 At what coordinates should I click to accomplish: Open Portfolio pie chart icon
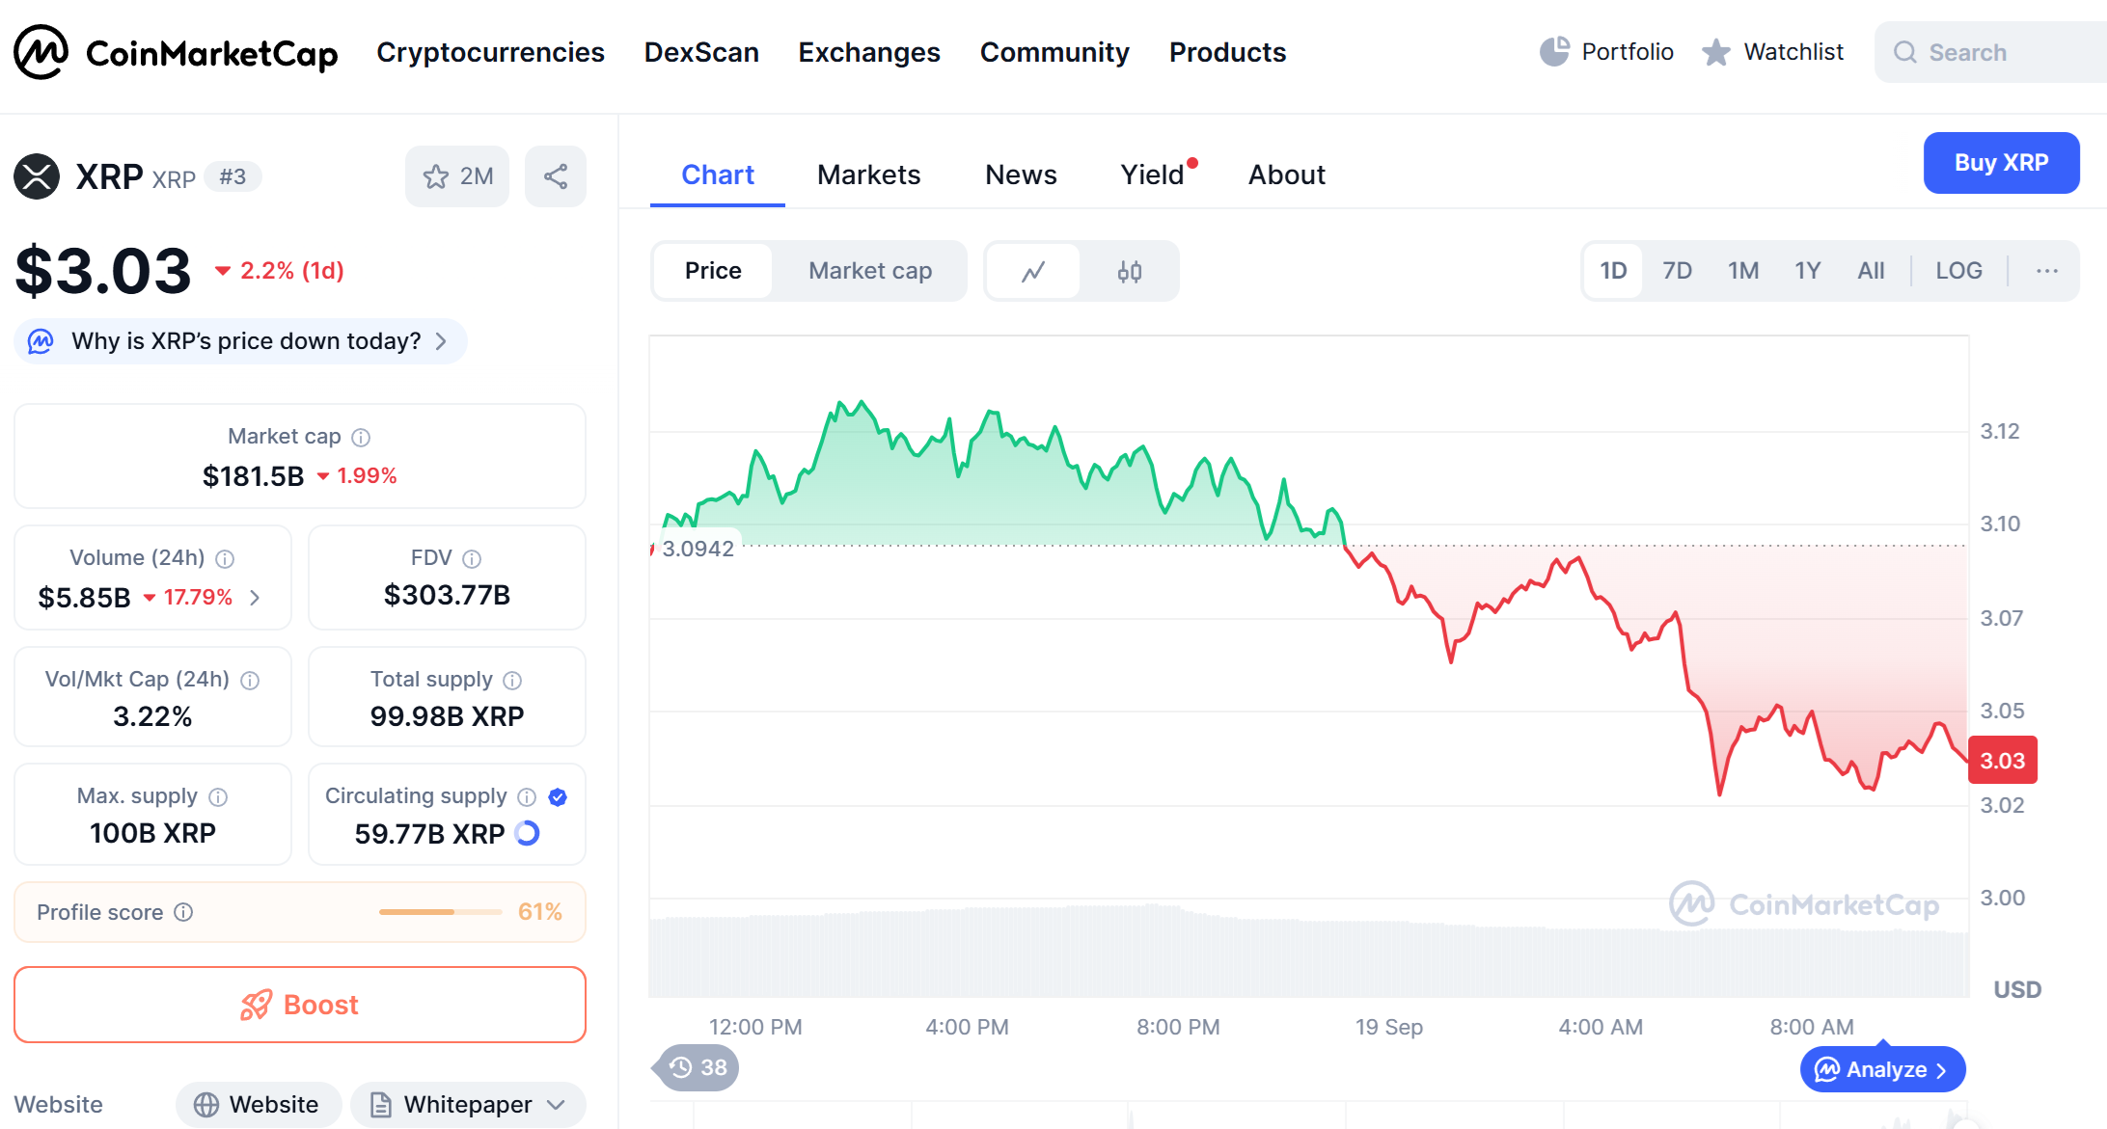1553,52
